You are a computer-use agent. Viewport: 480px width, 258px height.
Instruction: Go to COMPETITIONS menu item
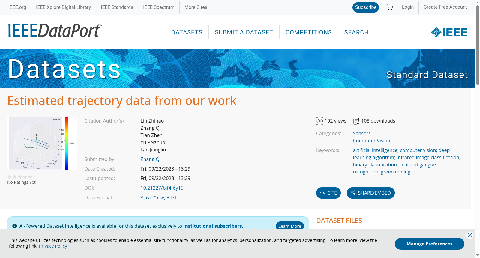tap(309, 32)
